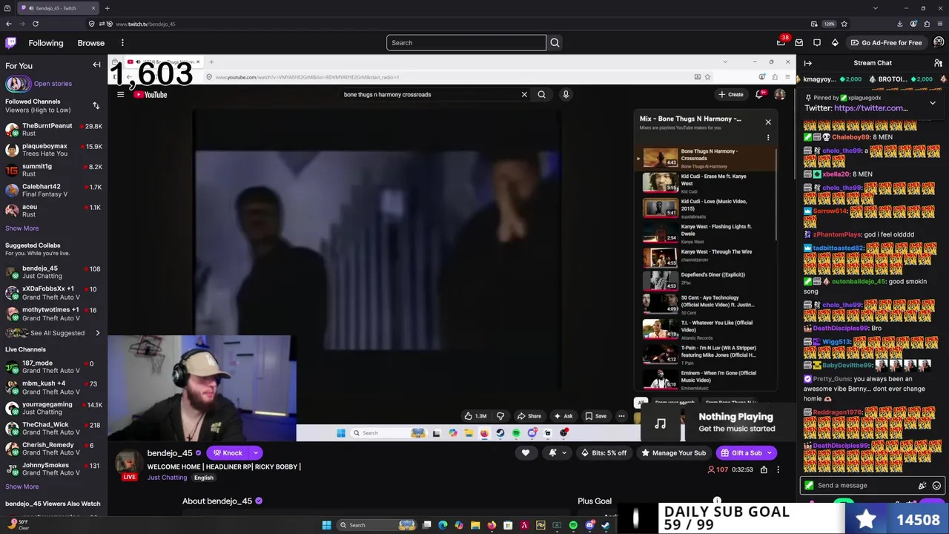Start YouTube voice search microphone
Screen dimensions: 949x534
click(x=566, y=94)
